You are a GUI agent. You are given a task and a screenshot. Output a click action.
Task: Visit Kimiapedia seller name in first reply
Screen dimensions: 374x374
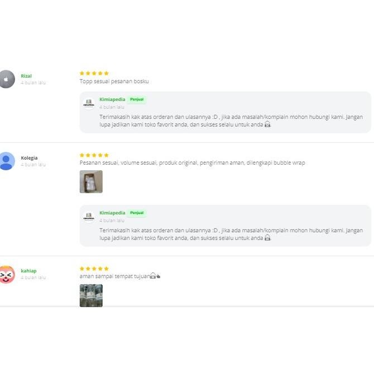click(112, 99)
